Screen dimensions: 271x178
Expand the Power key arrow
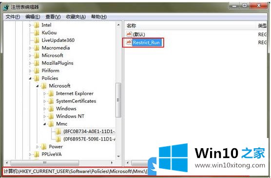click(x=38, y=147)
